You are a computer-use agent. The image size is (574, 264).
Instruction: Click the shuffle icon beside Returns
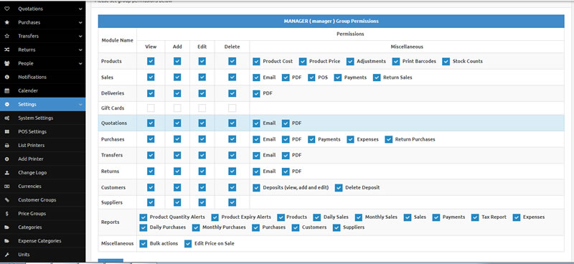(7, 49)
